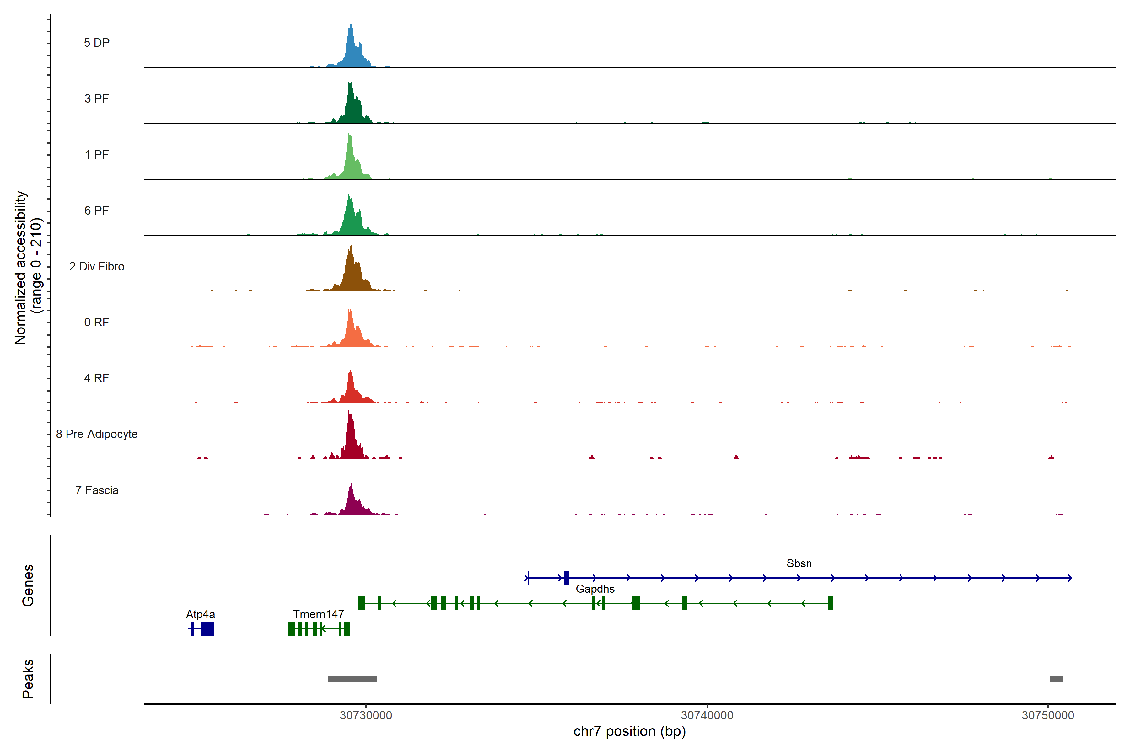
Task: Click the Gapdhs gene label
Action: (595, 589)
